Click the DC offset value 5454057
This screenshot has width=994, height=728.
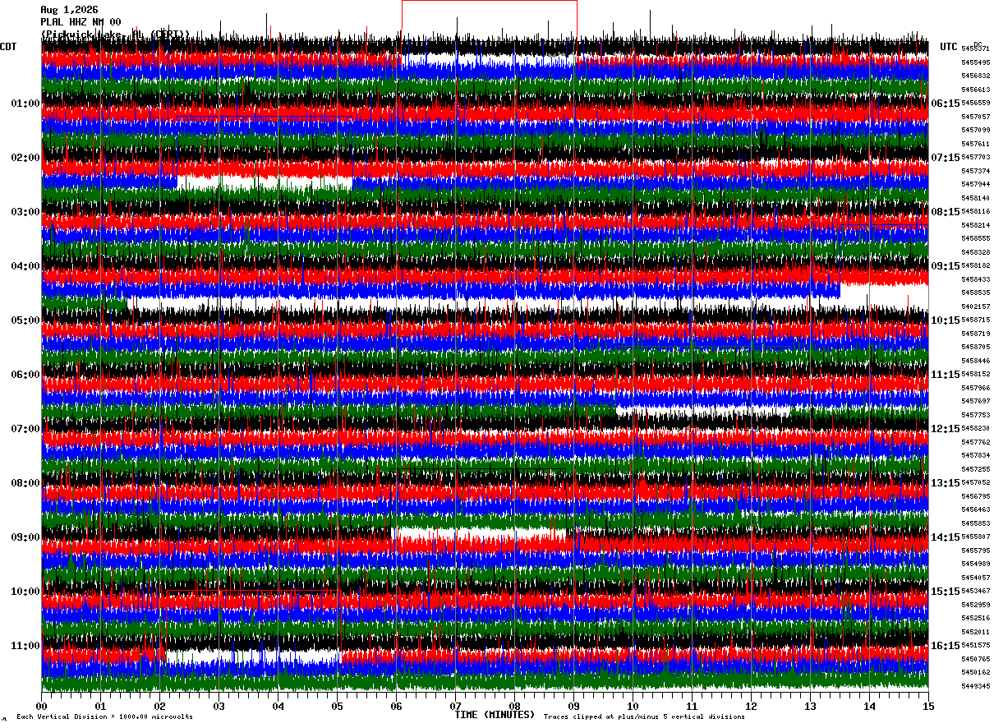pos(976,578)
